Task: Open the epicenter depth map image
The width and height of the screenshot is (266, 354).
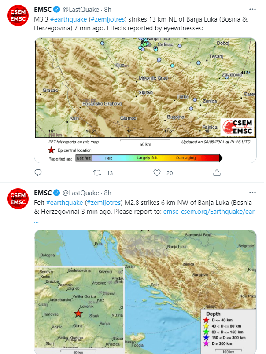Action: coord(145,290)
